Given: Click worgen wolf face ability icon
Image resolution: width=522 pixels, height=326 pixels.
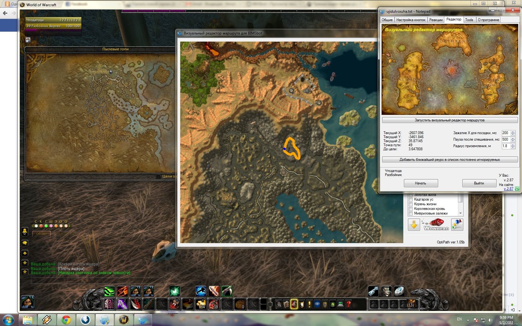Looking at the screenshot, I should click(386, 291).
